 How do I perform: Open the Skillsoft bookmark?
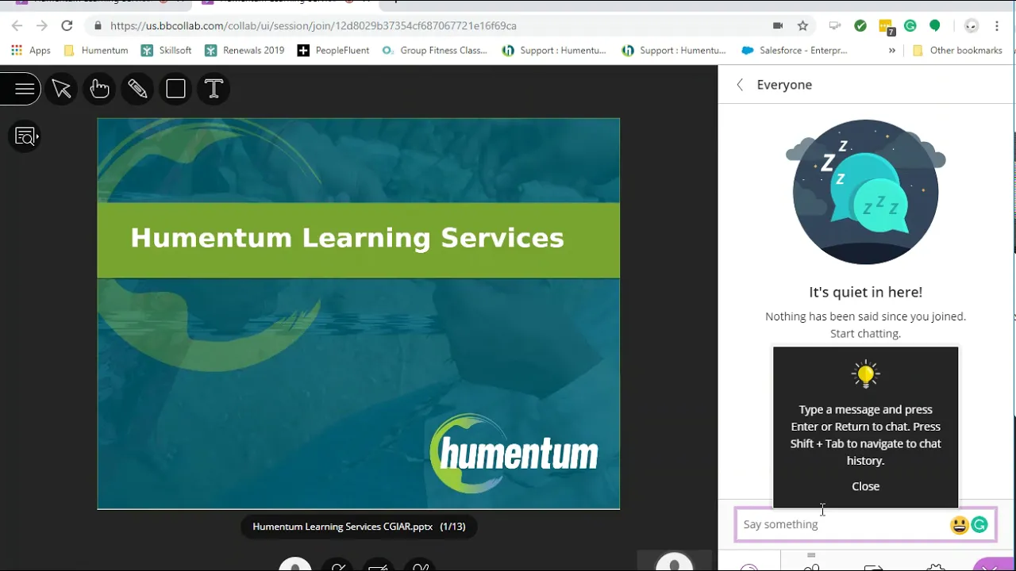click(166, 50)
